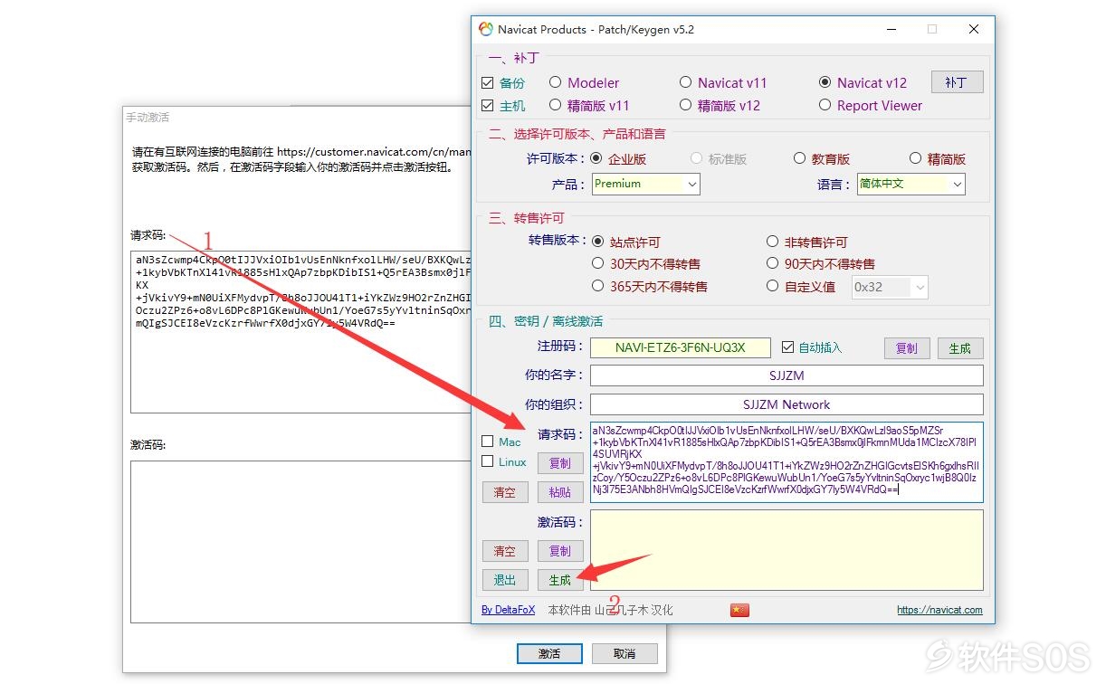Choose 站点许可 resale option

point(597,242)
